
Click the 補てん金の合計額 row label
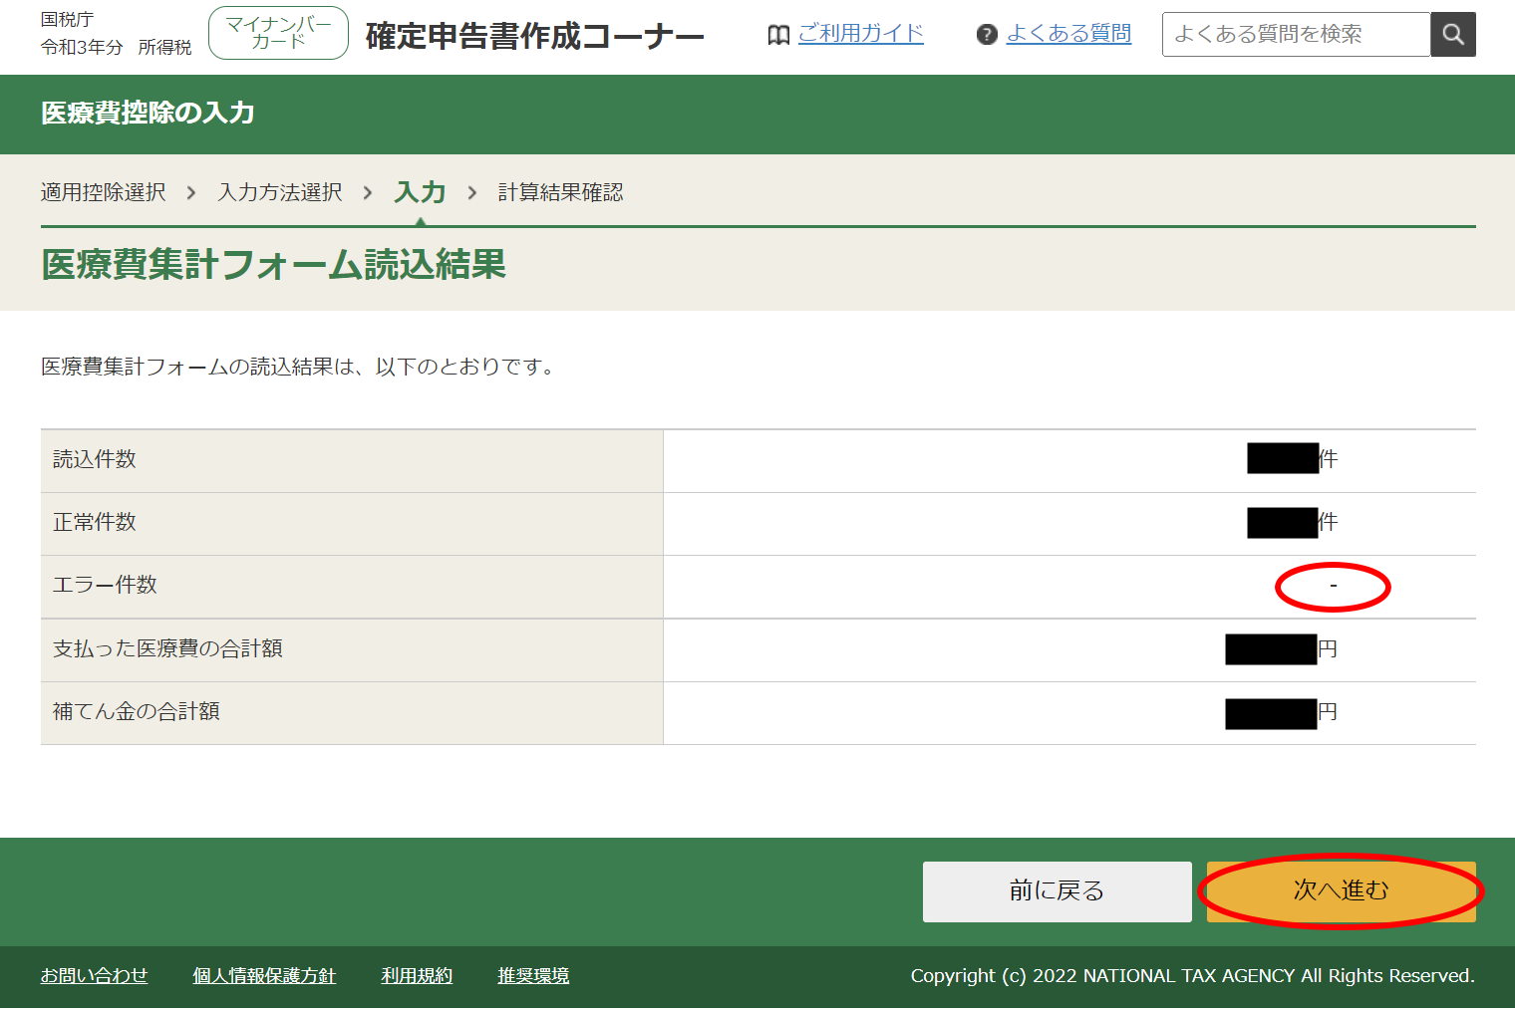(x=137, y=712)
